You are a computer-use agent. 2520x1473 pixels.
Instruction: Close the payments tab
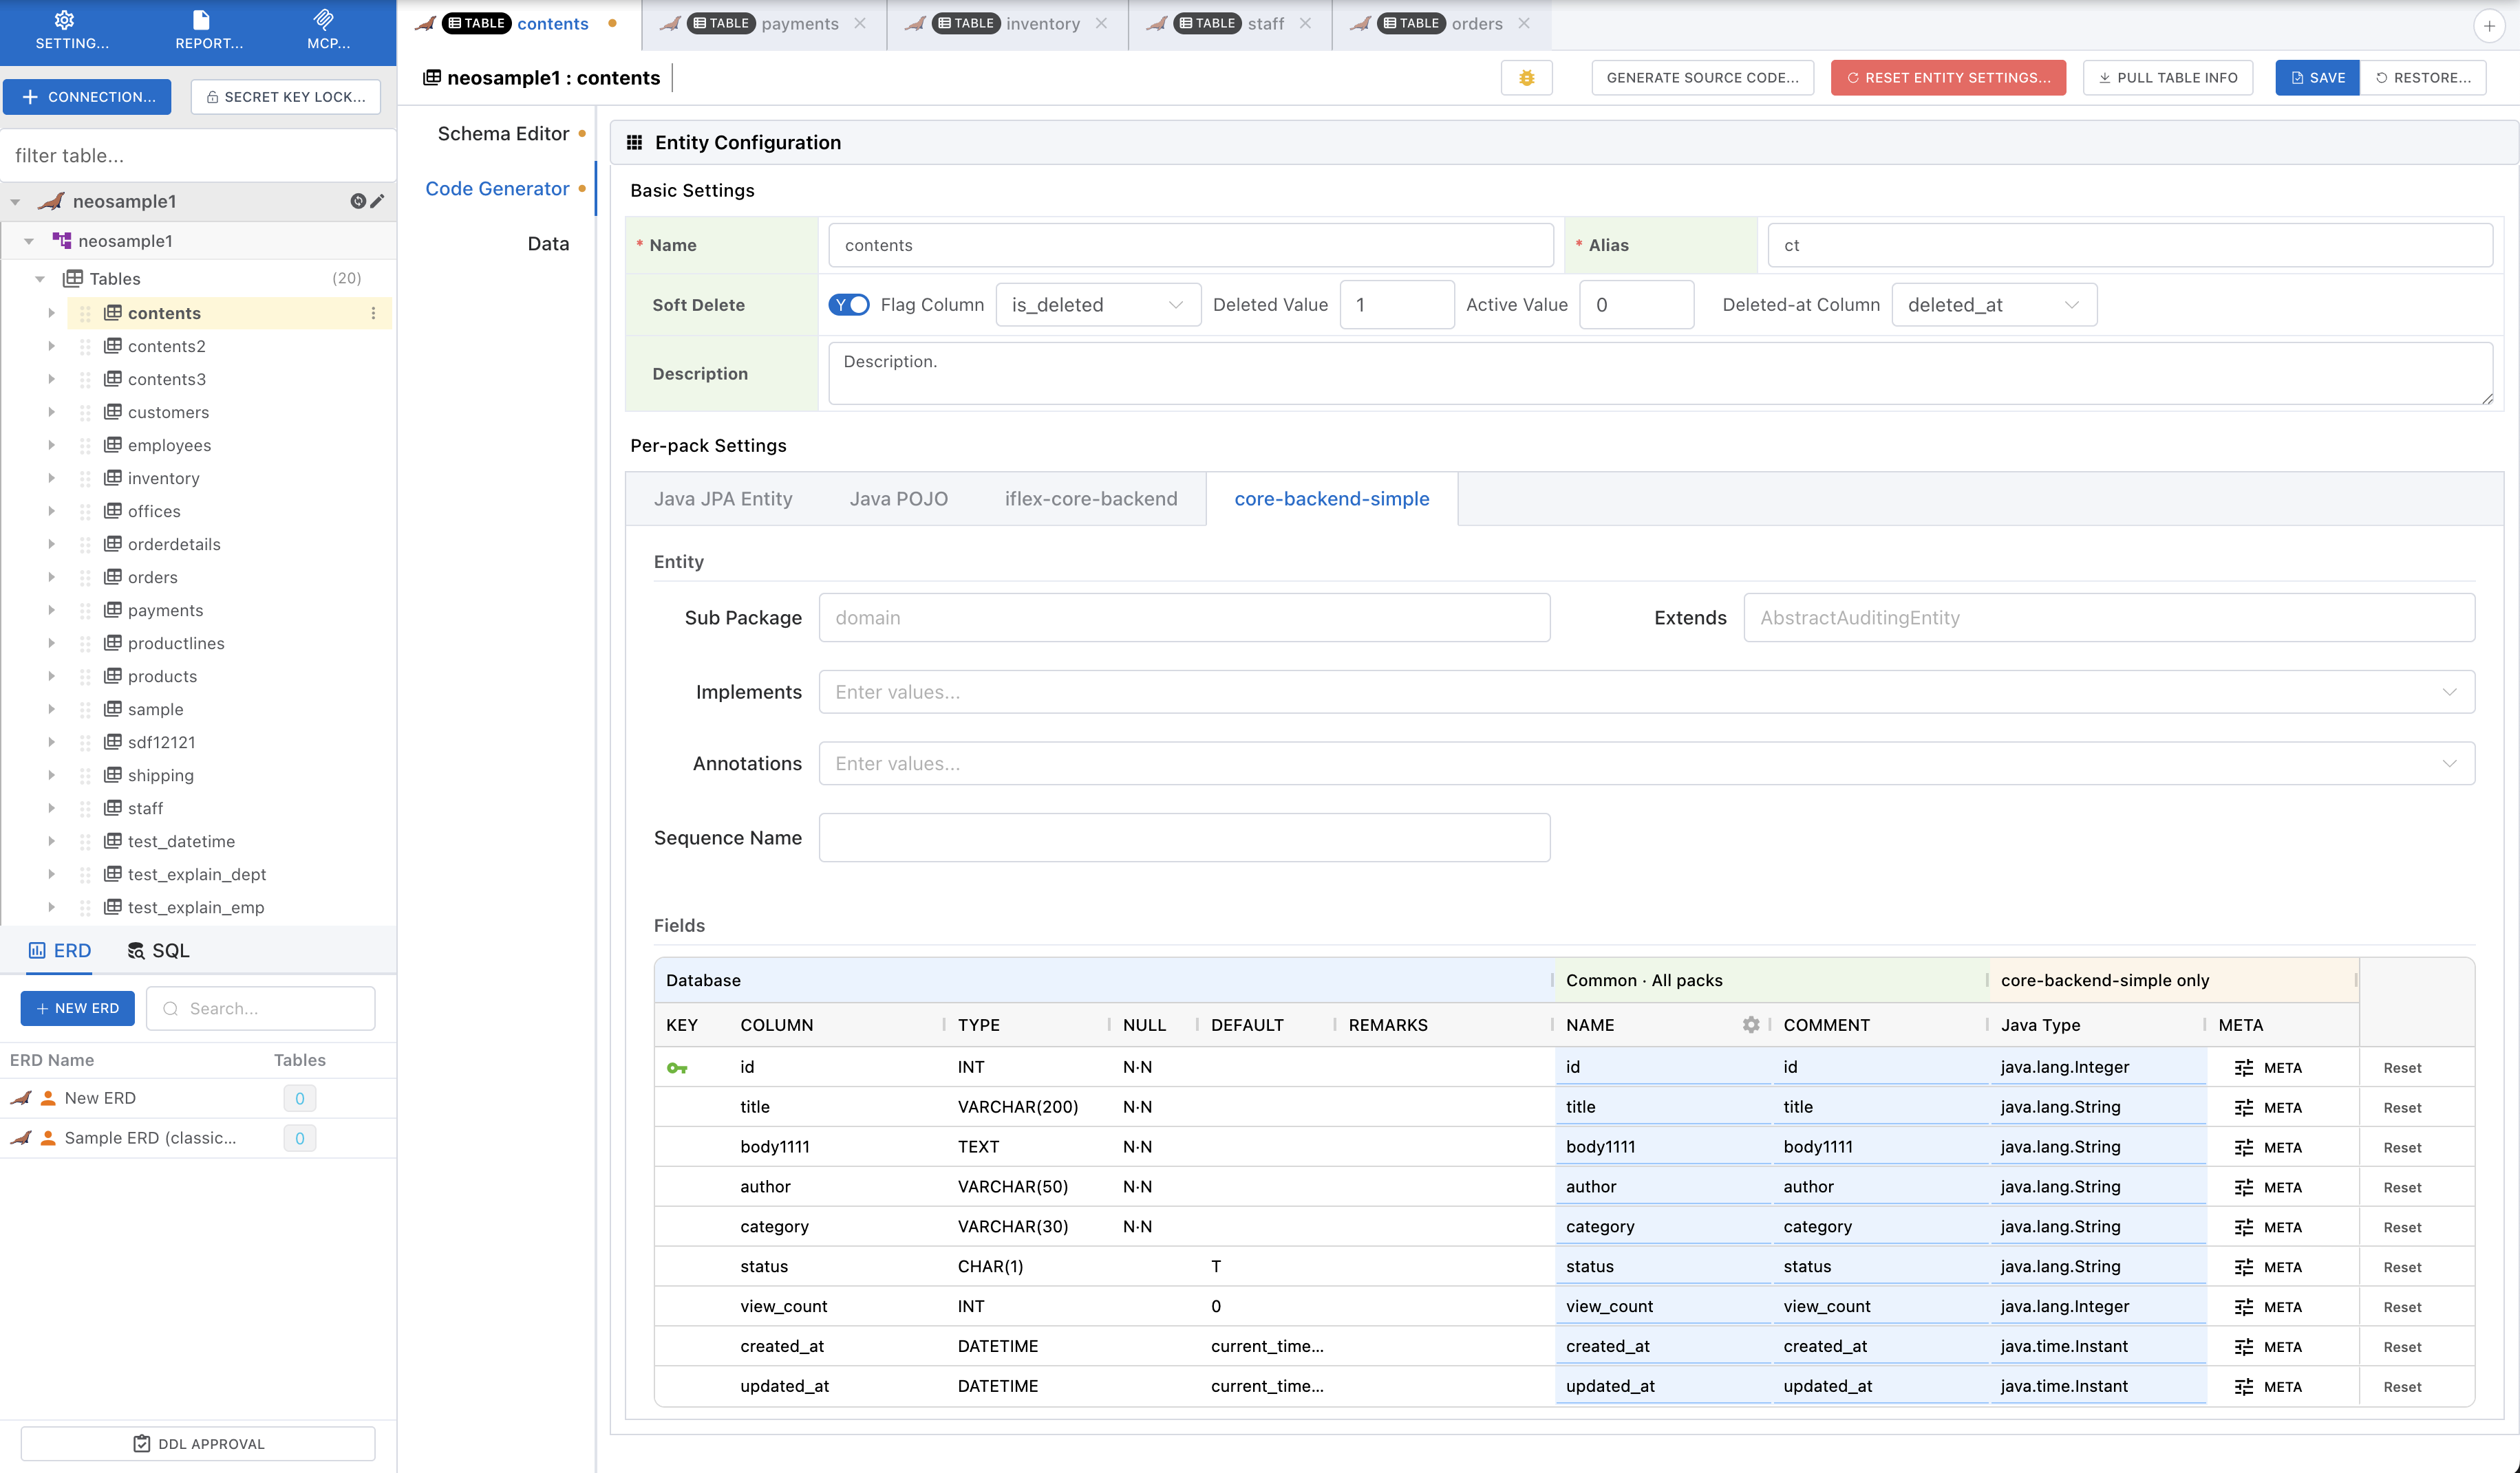[860, 23]
